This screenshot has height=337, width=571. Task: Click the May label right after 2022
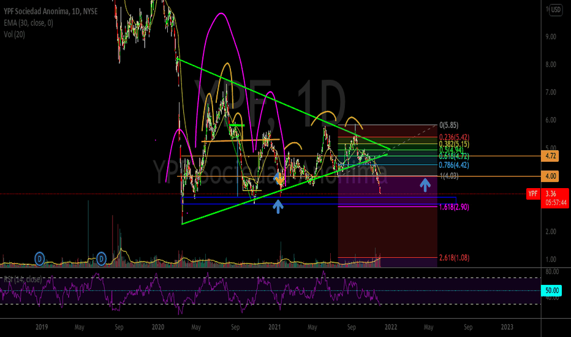pos(429,327)
